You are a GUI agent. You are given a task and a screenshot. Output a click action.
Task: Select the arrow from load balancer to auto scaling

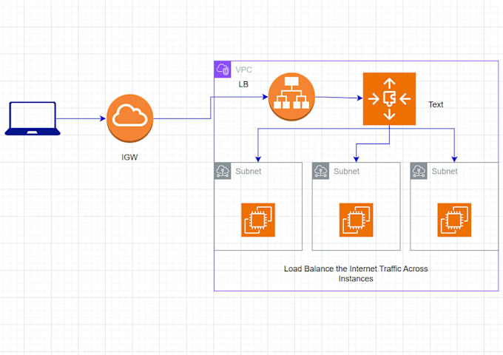coord(339,98)
